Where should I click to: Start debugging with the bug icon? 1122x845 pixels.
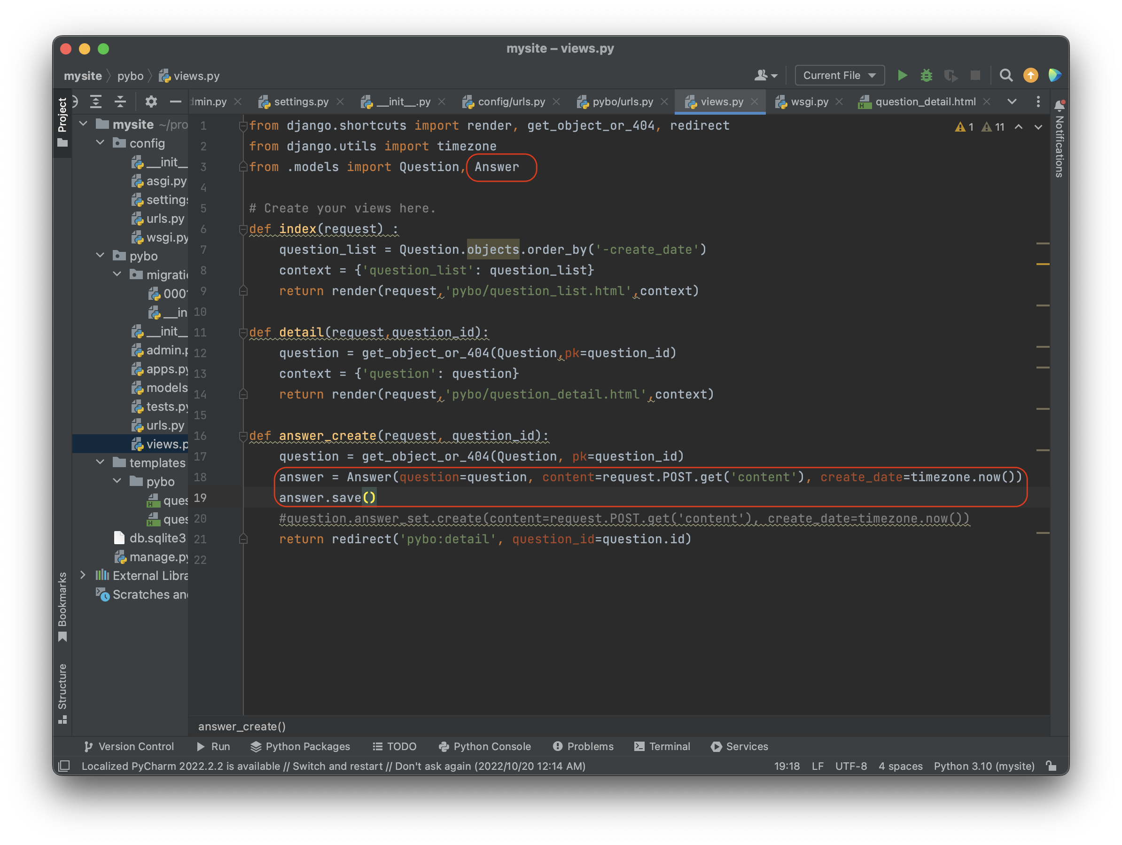click(926, 76)
